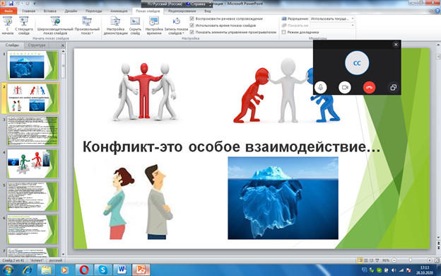Switch to the Структура outline tab
Image resolution: width=441 pixels, height=276 pixels.
[x=37, y=45]
